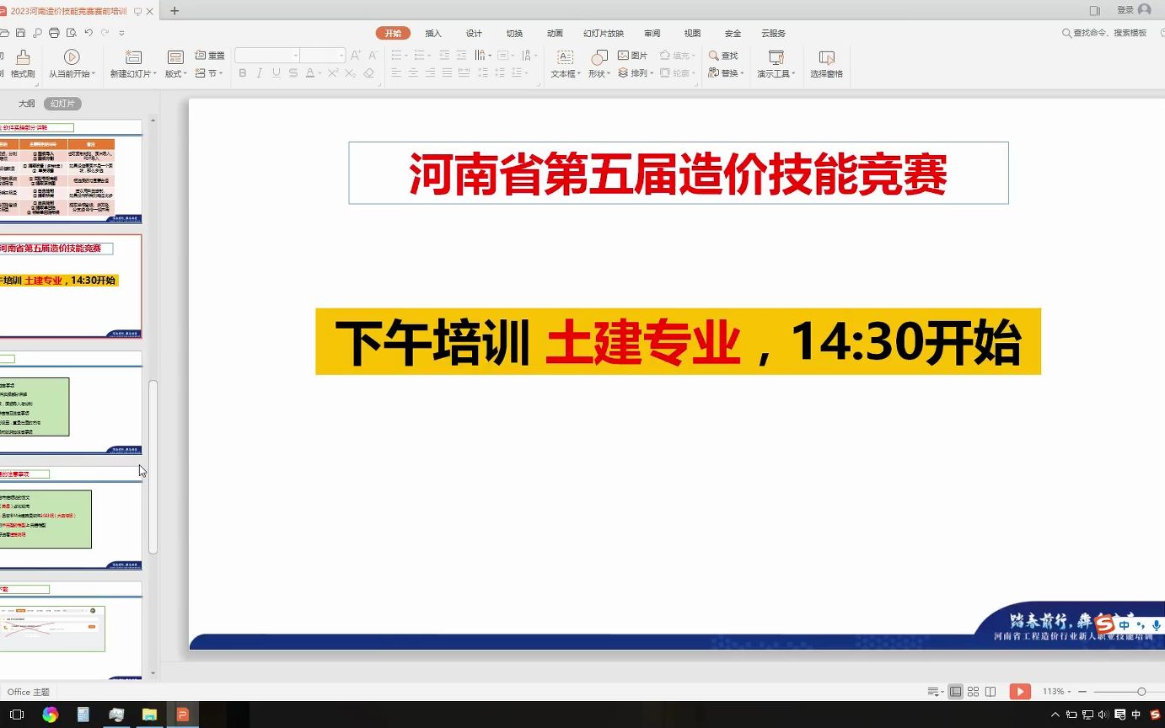This screenshot has width=1165, height=728.
Task: Click the Selection Pane (选择窗格) icon
Action: 826,57
